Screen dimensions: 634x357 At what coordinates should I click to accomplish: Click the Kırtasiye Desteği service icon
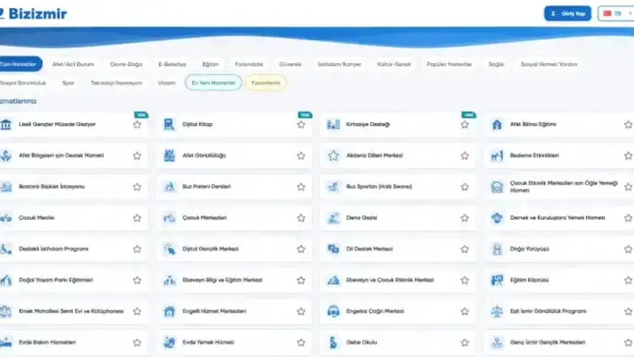tap(333, 125)
